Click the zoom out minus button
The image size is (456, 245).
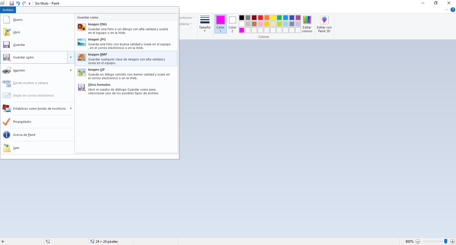click(x=418, y=242)
